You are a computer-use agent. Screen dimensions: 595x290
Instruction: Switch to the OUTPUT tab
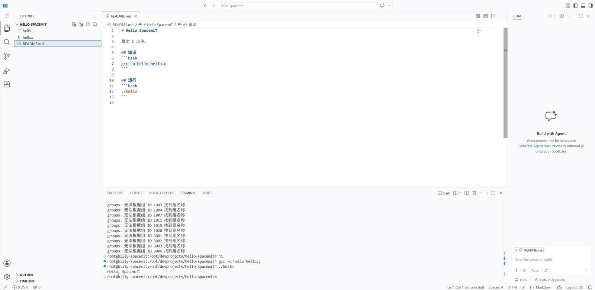tap(136, 193)
